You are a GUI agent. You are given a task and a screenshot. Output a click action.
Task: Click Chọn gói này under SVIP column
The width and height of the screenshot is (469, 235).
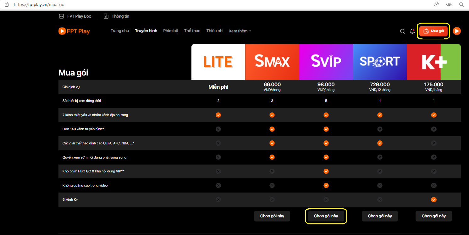coord(326,216)
